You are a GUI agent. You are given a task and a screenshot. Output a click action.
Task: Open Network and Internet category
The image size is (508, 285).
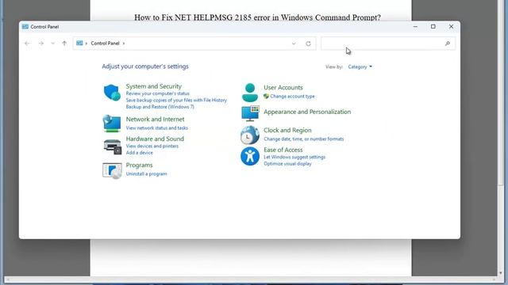point(155,120)
